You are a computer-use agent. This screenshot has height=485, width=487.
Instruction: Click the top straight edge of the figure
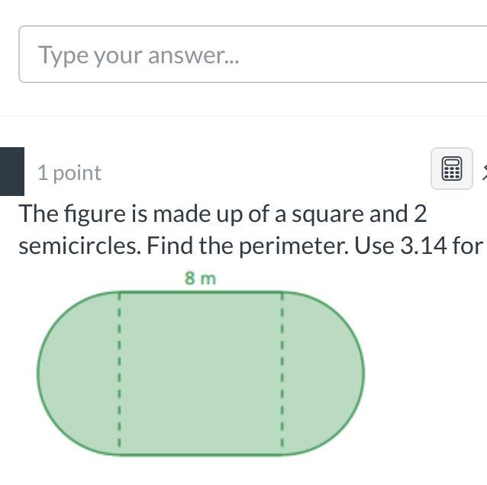(x=201, y=292)
